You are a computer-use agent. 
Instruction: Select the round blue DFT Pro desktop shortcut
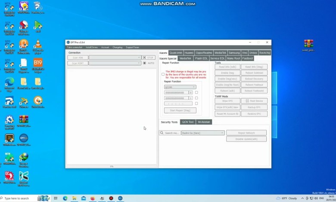[x=24, y=140]
